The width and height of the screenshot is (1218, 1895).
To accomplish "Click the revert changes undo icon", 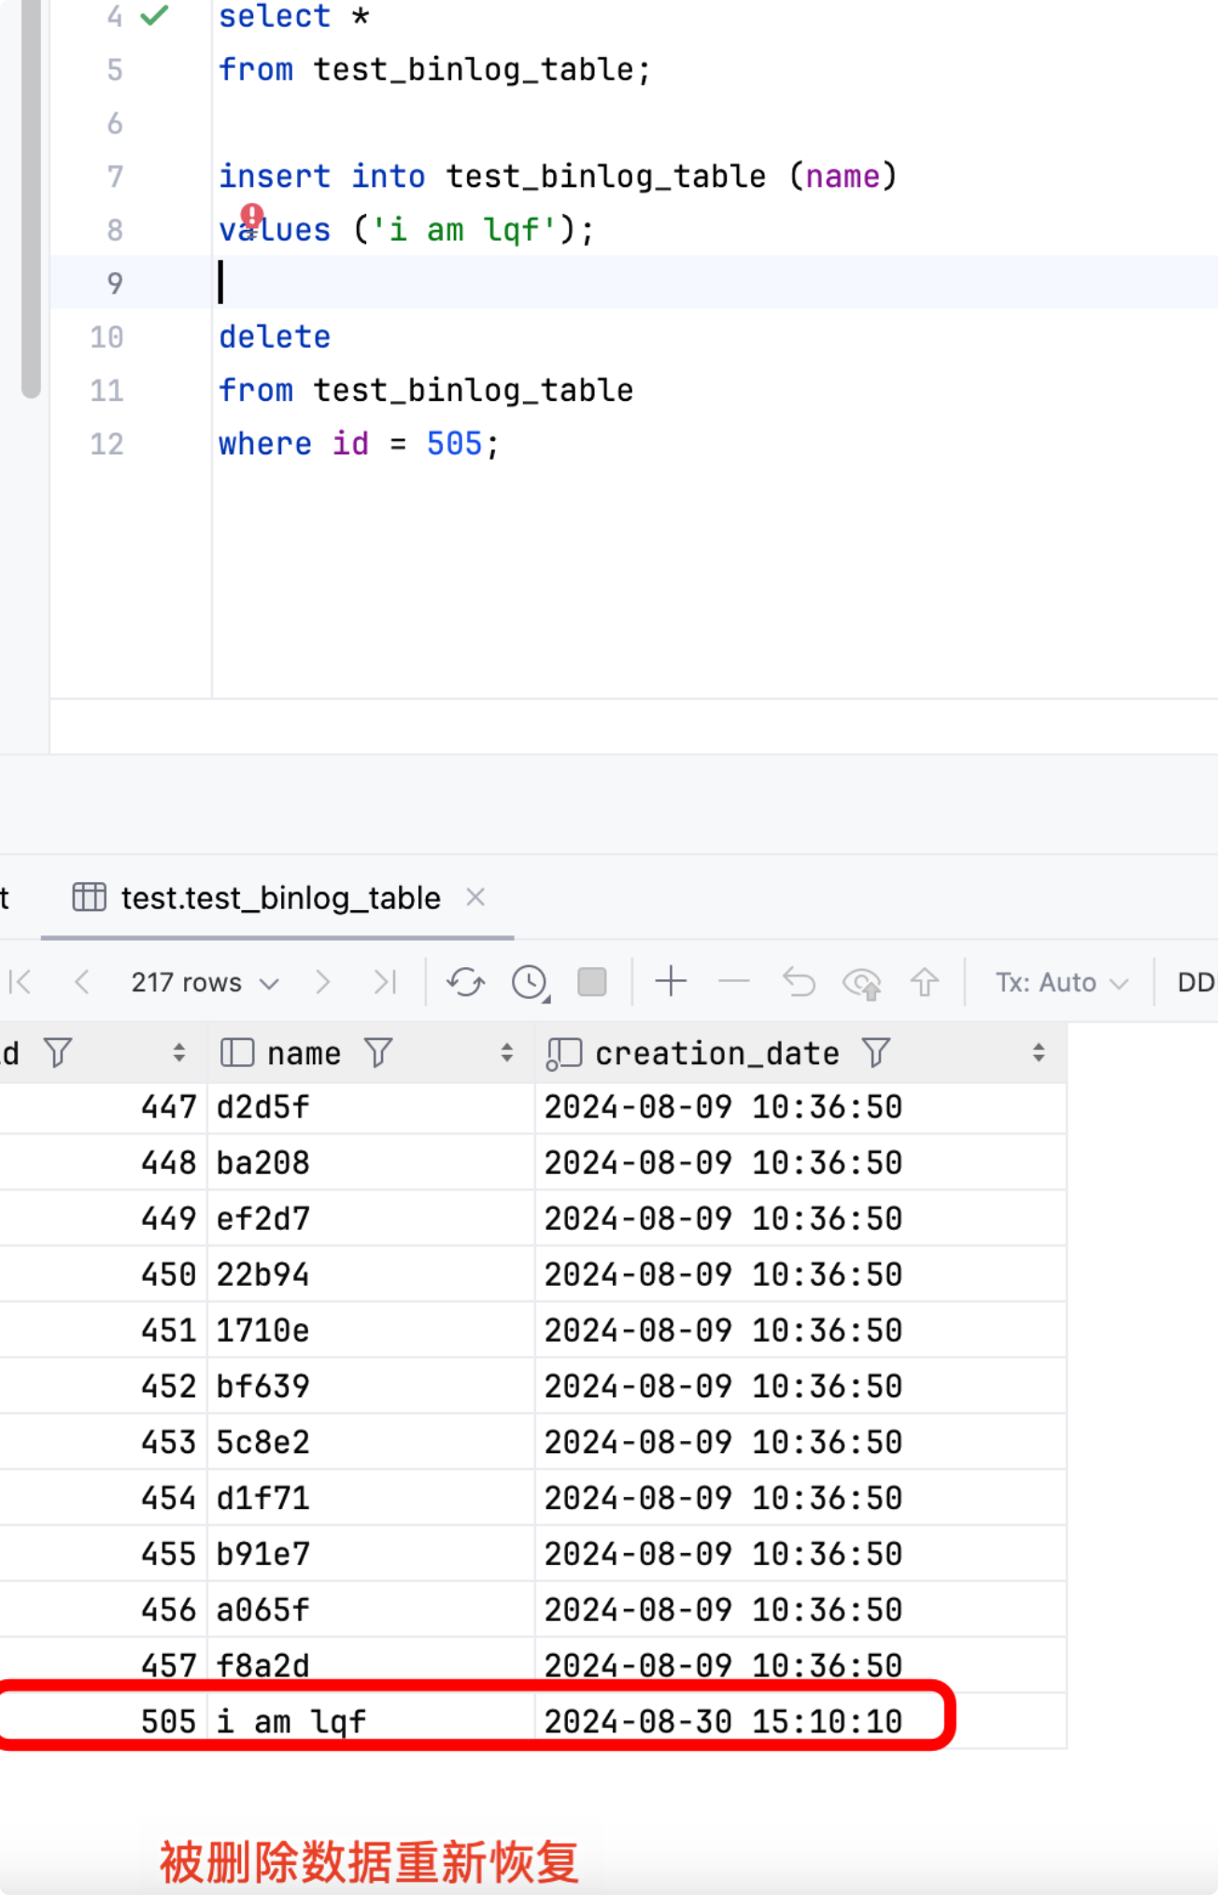I will click(x=799, y=982).
